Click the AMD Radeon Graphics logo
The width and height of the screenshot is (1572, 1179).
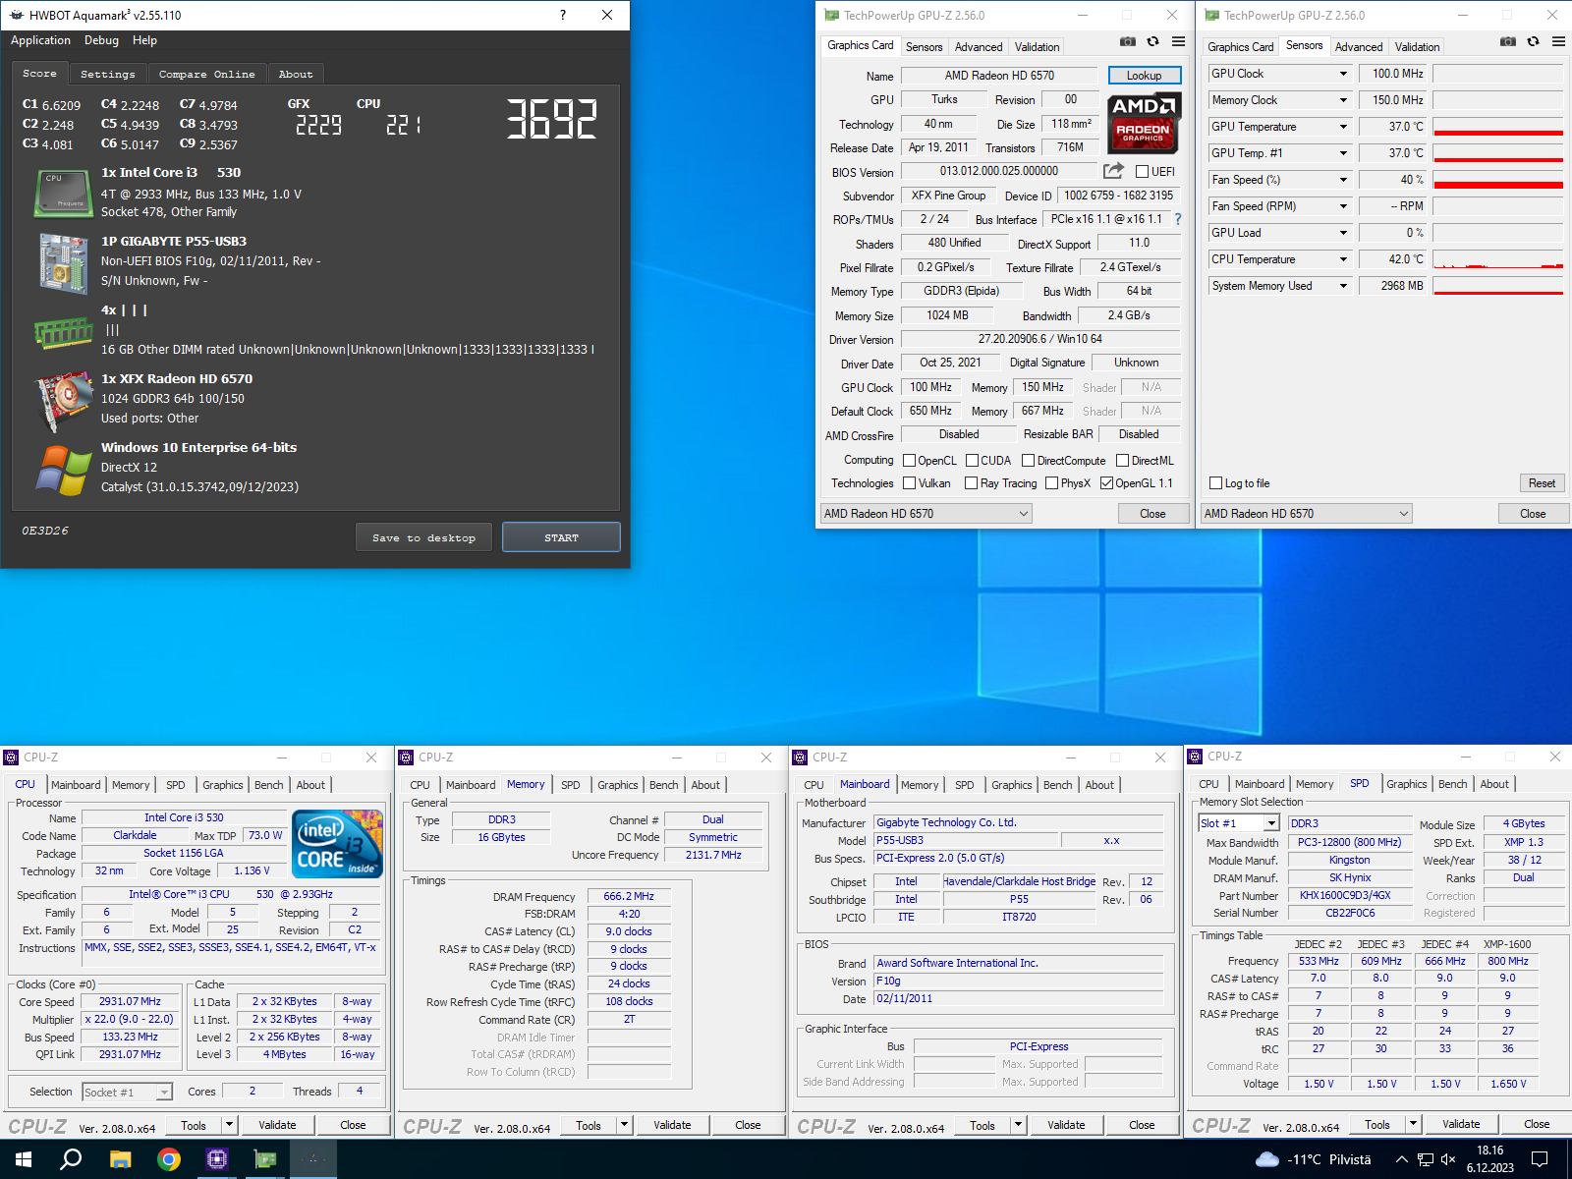coord(1144,123)
